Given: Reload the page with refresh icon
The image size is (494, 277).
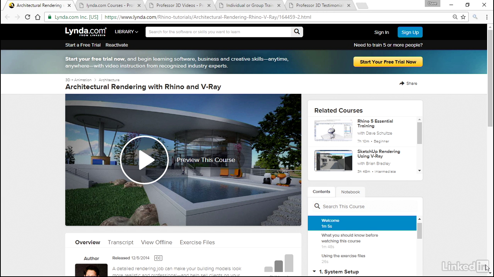Looking at the screenshot, I should pos(27,17).
